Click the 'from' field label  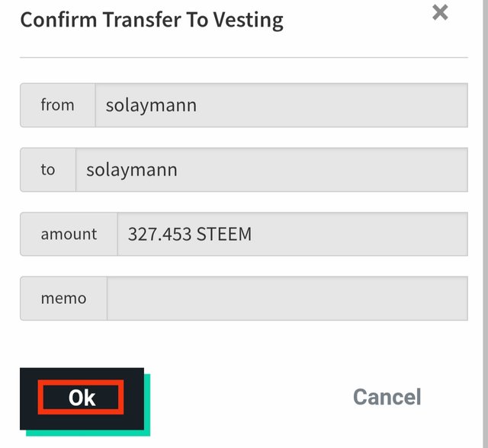[58, 105]
